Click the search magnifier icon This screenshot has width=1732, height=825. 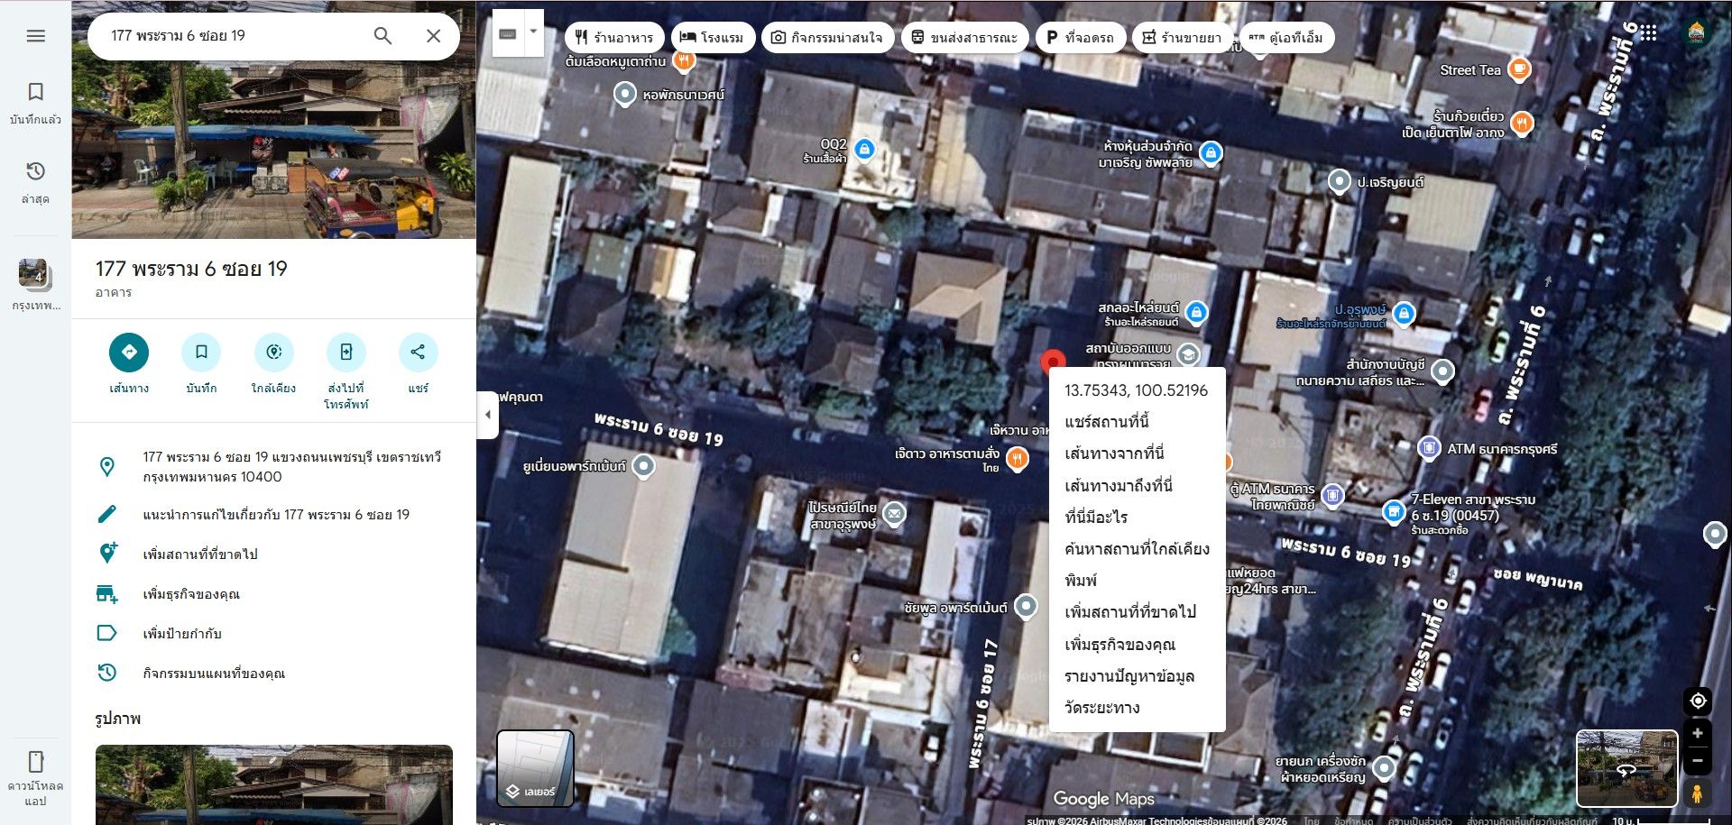tap(382, 36)
